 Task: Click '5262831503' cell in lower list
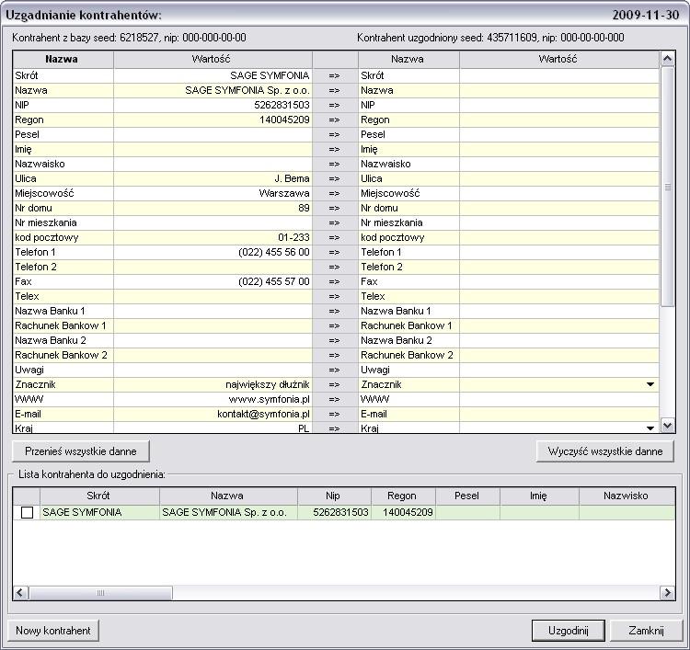coord(335,512)
